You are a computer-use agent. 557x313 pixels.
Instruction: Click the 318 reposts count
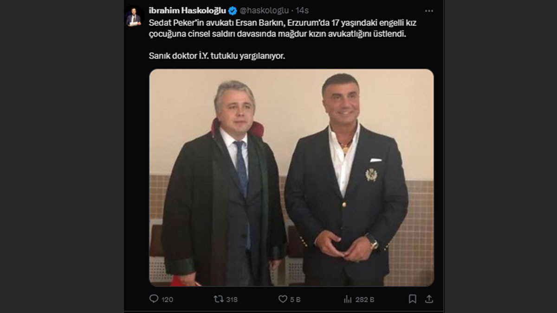(231, 300)
